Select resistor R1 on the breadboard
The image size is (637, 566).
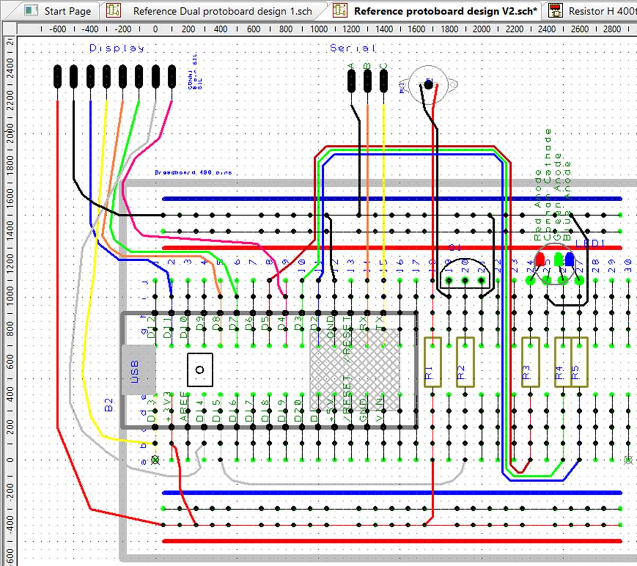click(433, 362)
